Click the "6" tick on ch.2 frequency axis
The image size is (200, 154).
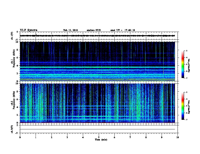[18, 99]
